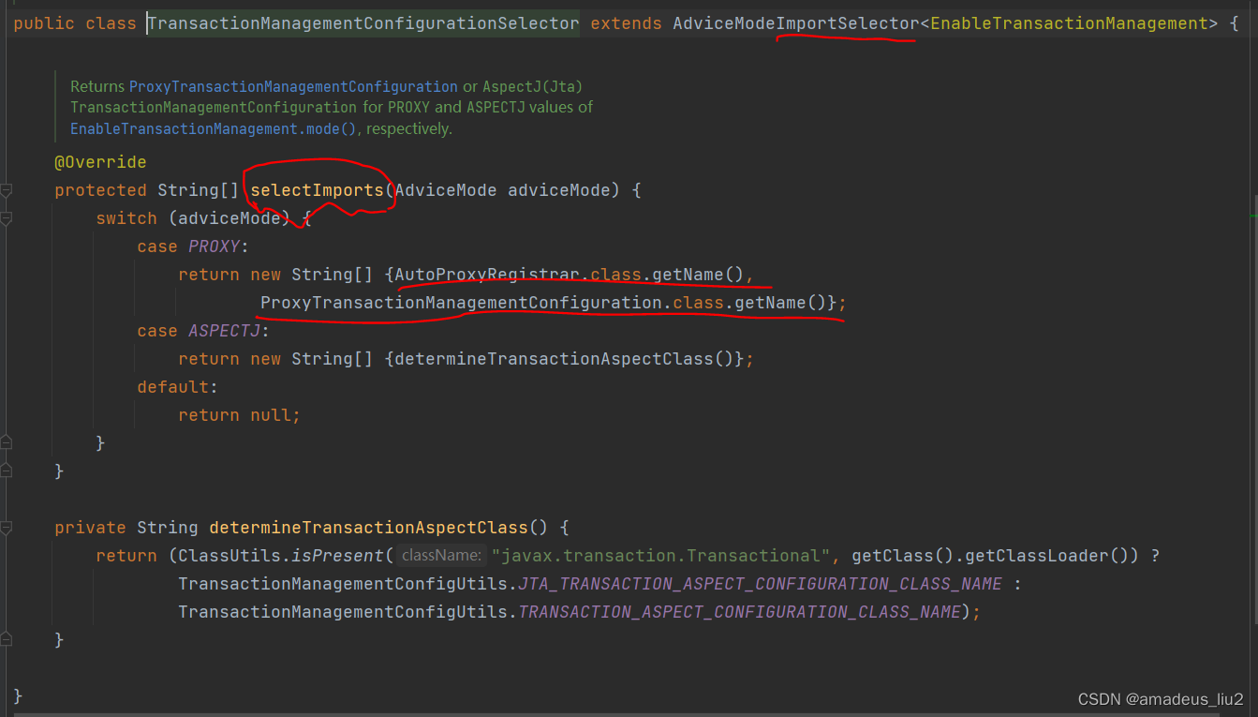Collapse the switch (adviceMode) block fold marker
This screenshot has width=1258, height=717.
pyautogui.click(x=7, y=218)
